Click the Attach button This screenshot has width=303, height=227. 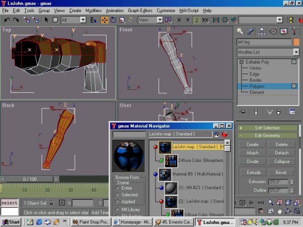coord(252,153)
